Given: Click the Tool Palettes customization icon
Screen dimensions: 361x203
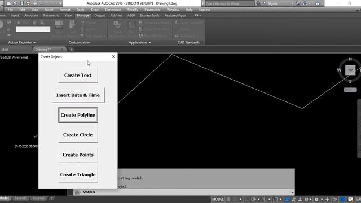Looking at the screenshot, I should (x=72, y=24).
